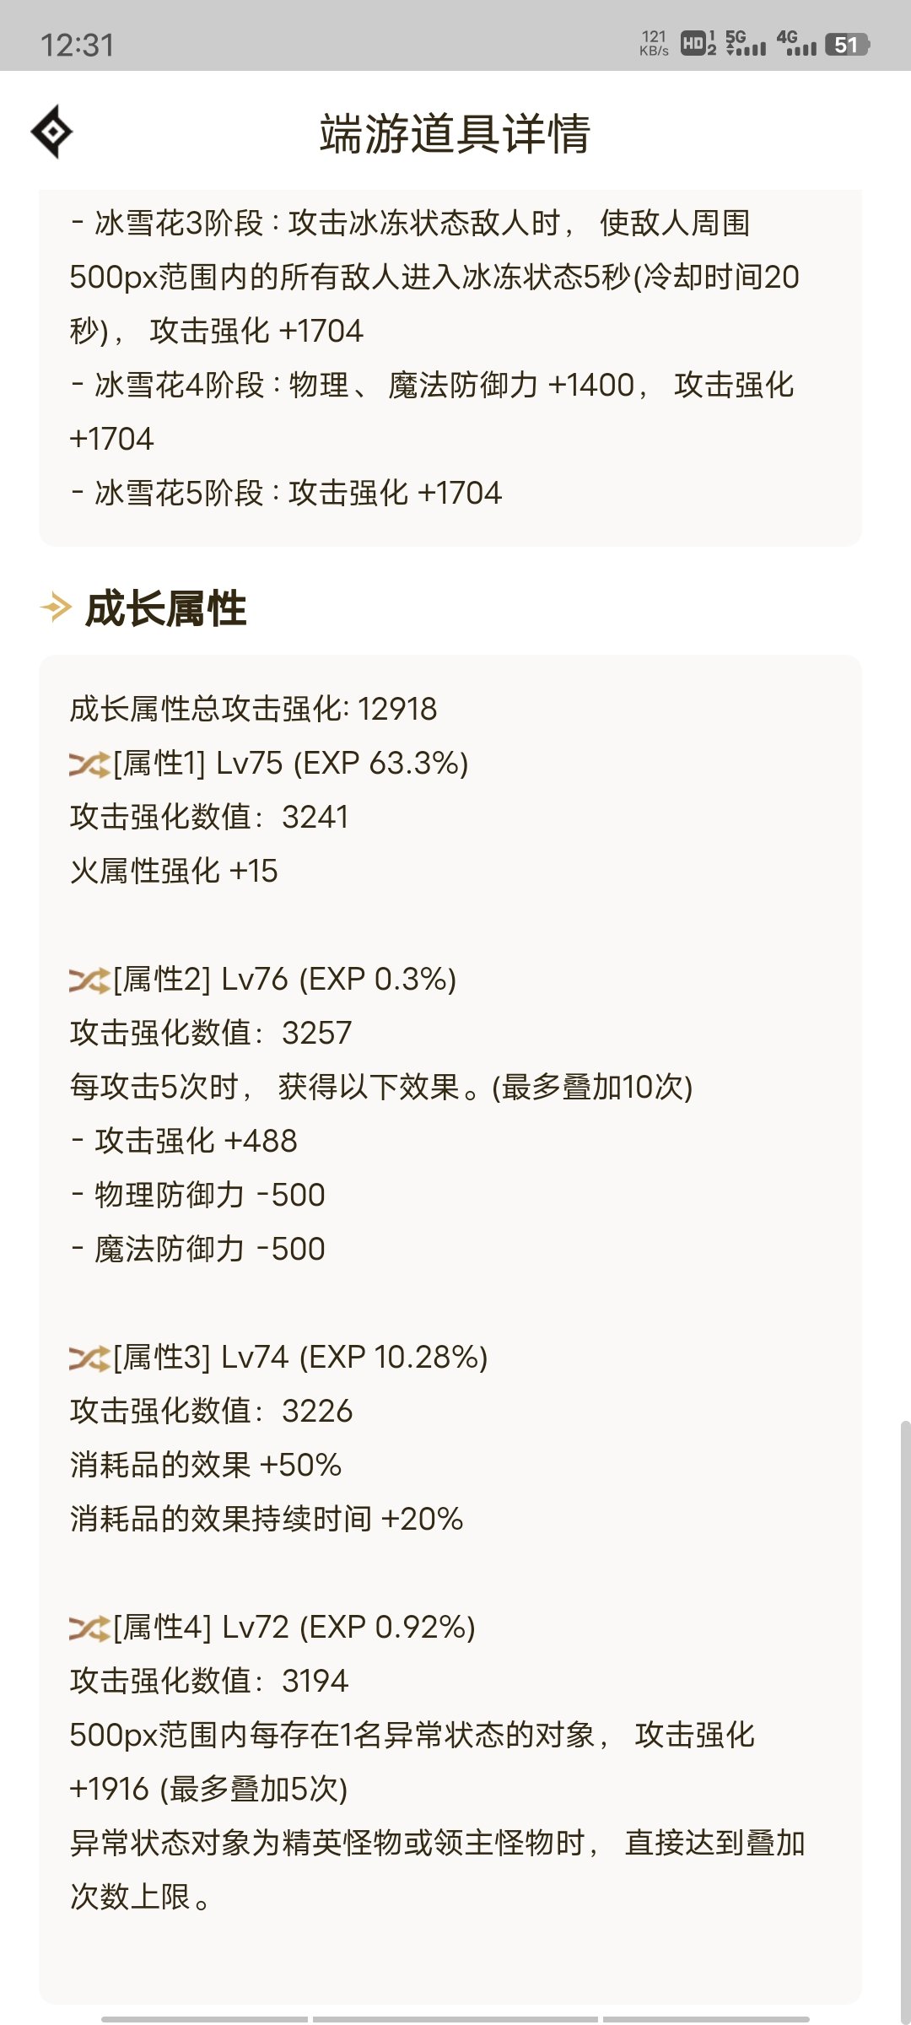The height and width of the screenshot is (2025, 911).
Task: Tap the 端游道具详情 page title
Action: pos(455,133)
